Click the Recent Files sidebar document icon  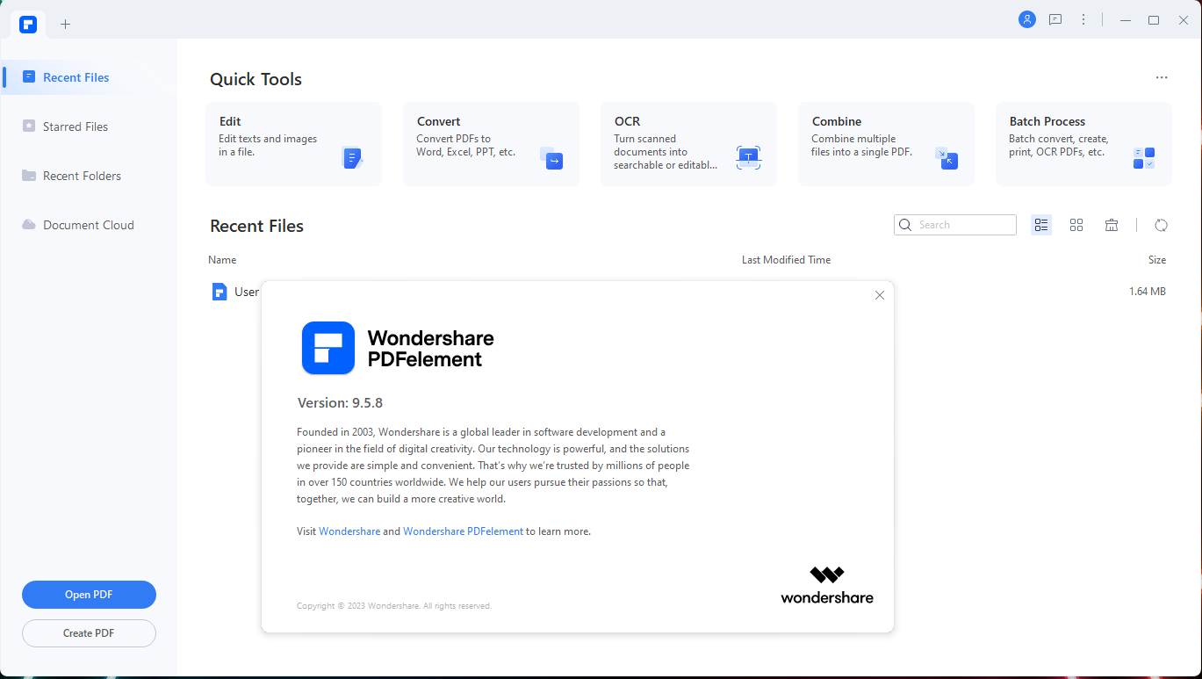[29, 77]
